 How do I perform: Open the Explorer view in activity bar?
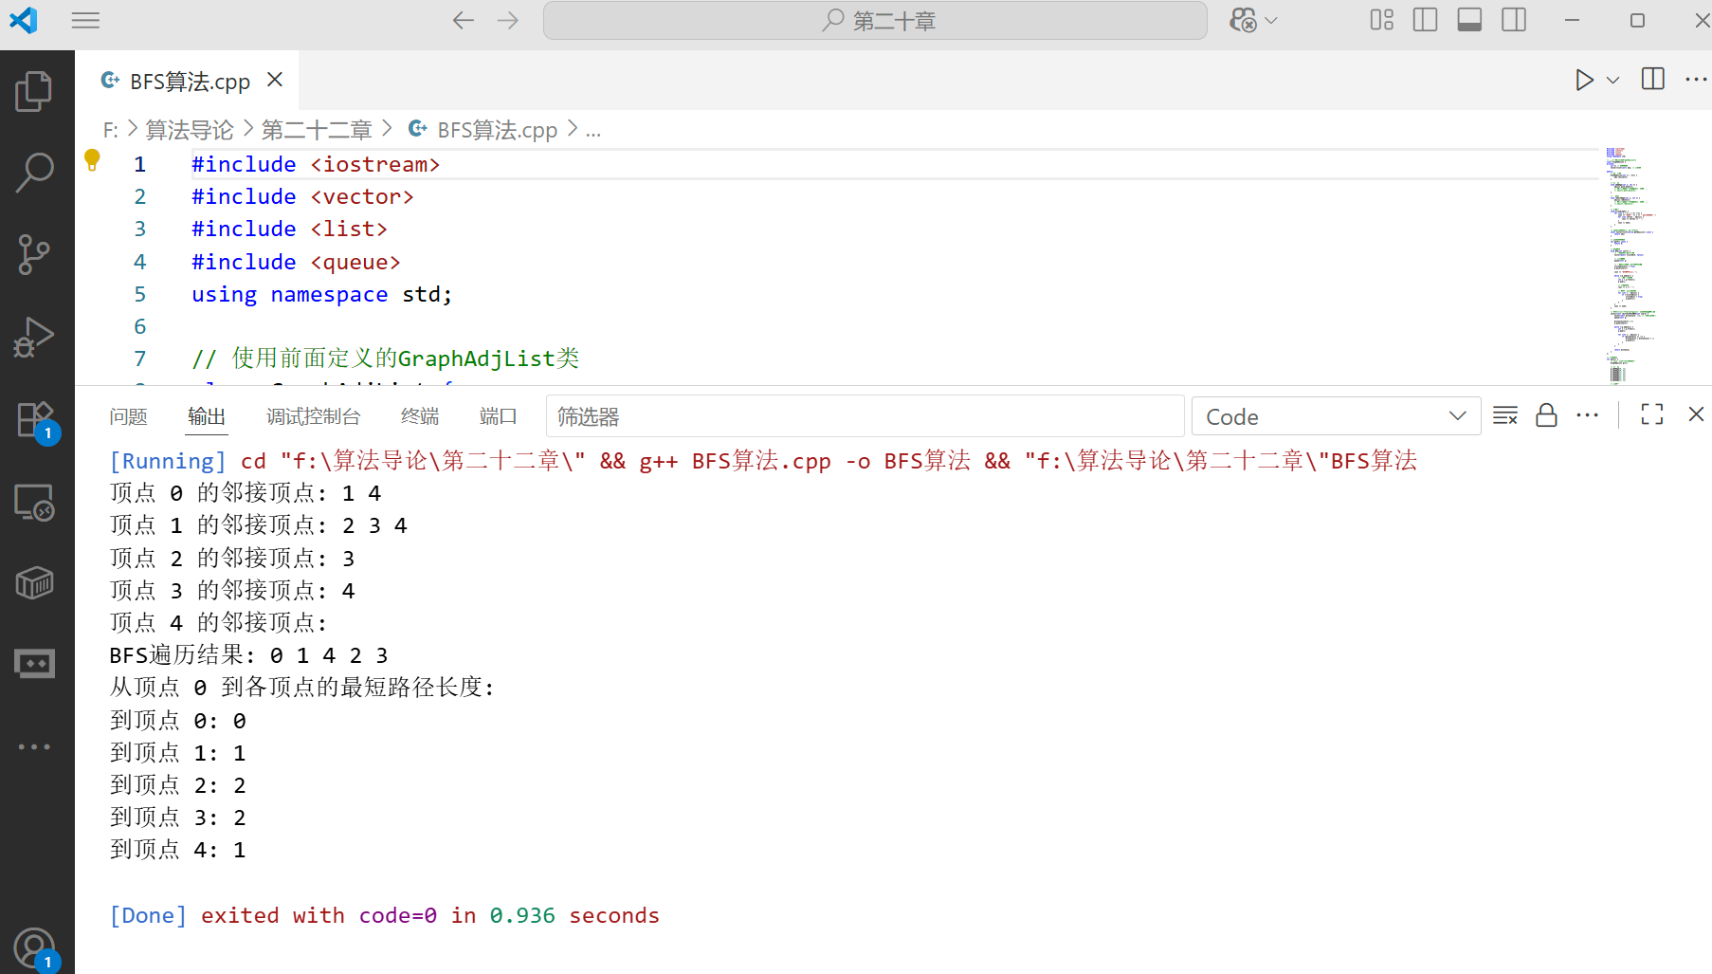[34, 91]
